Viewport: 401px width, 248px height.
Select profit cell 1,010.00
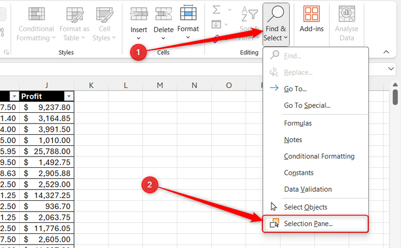click(x=47, y=140)
